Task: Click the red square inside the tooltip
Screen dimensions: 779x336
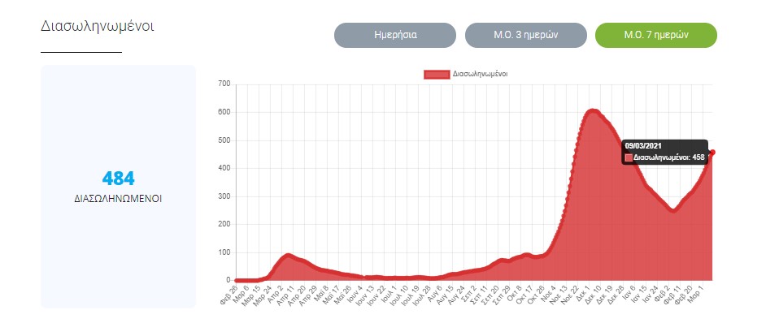Action: pyautogui.click(x=628, y=157)
